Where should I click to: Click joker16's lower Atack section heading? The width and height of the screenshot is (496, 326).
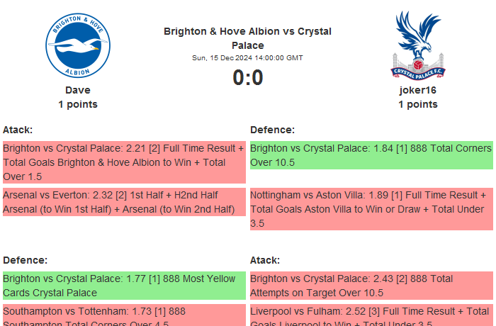[x=265, y=260]
